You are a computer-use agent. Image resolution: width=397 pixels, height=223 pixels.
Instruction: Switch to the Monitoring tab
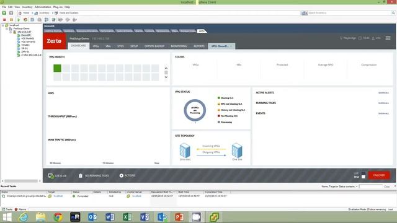pos(179,46)
